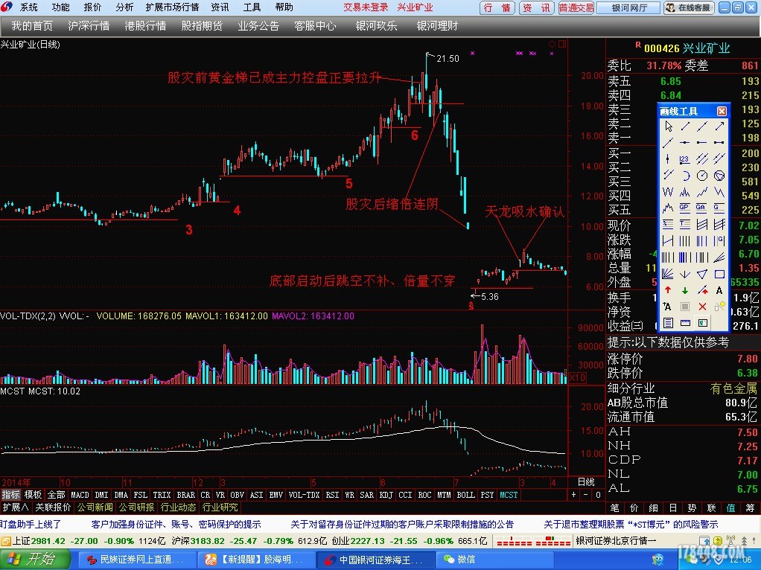The height and width of the screenshot is (570, 761).
Task: Select the GP line tool
Action: click(685, 208)
